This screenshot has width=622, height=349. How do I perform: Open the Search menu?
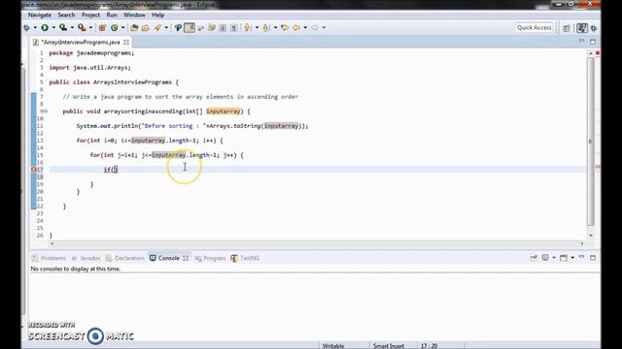coord(66,16)
